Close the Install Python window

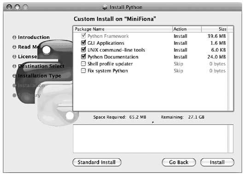tap(9, 7)
